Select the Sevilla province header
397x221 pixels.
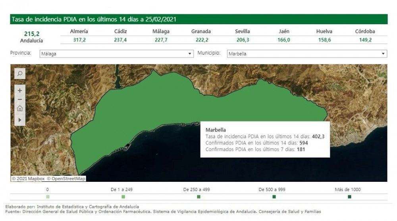tap(242, 31)
